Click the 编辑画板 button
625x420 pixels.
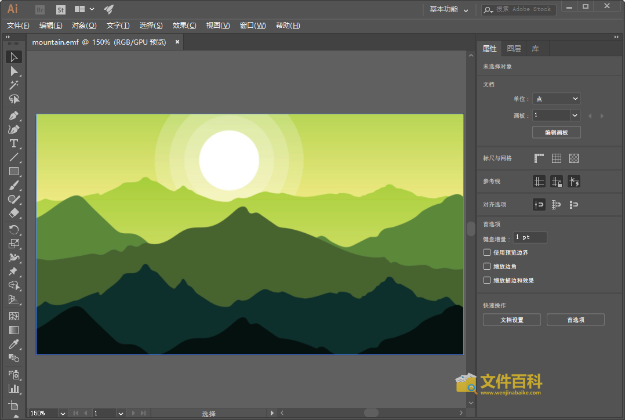click(x=556, y=132)
